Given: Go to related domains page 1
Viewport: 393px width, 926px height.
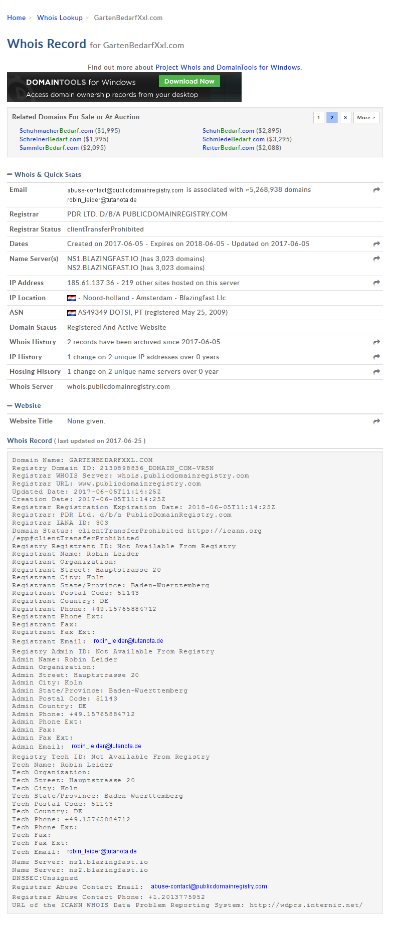Looking at the screenshot, I should [x=318, y=117].
